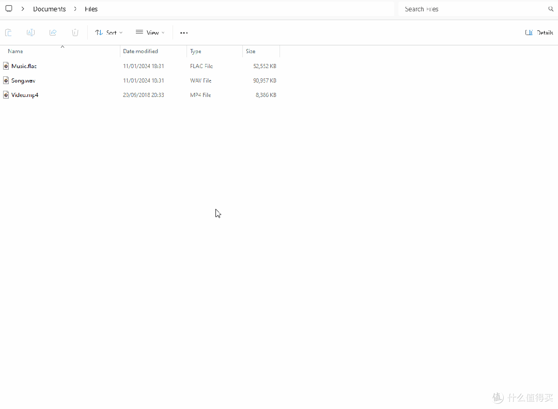Click the Music.flac file icon

[6, 66]
